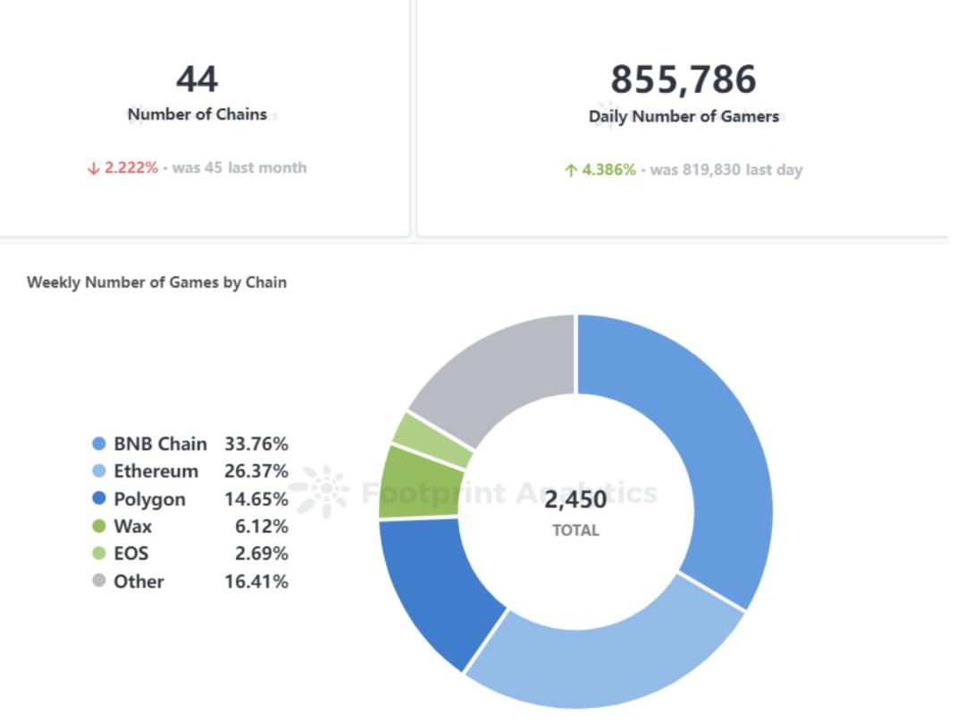Click the 2,450 total in donut center
Image resolution: width=965 pixels, height=723 pixels.
575,500
